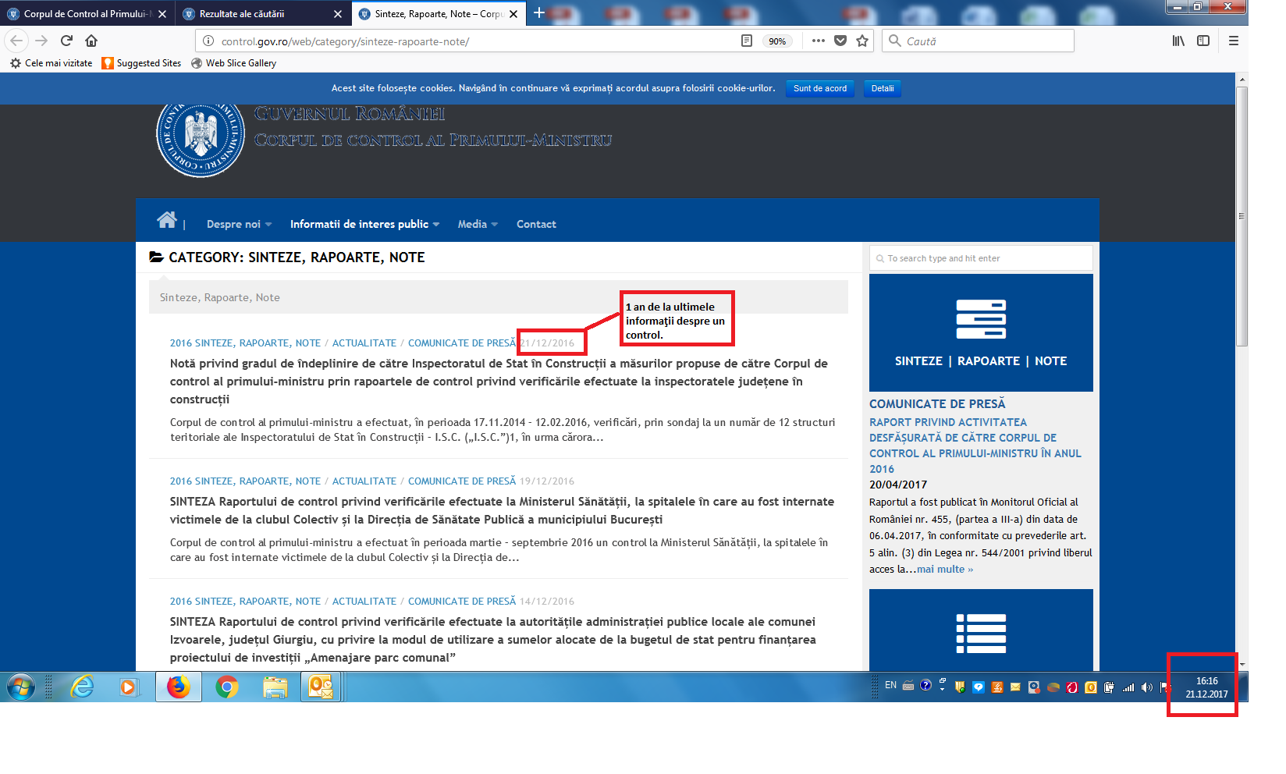Bookmark this page with the star icon
Image resolution: width=1286 pixels, height=774 pixels.
(862, 41)
